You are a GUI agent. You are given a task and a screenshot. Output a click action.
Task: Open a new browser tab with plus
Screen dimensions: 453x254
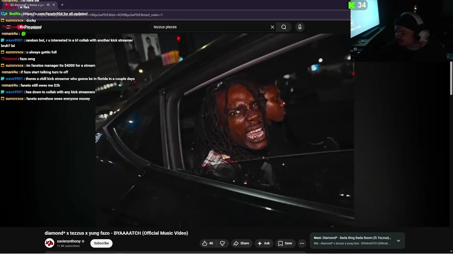click(x=62, y=5)
